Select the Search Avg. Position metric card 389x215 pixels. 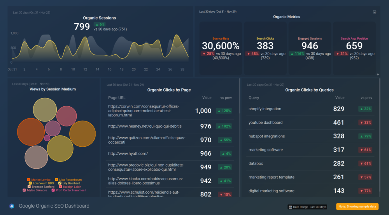[x=354, y=48]
